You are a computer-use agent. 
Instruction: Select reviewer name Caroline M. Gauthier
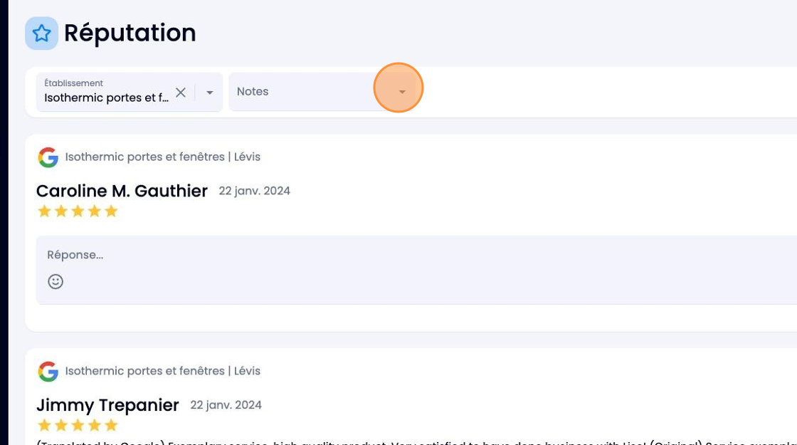click(122, 192)
